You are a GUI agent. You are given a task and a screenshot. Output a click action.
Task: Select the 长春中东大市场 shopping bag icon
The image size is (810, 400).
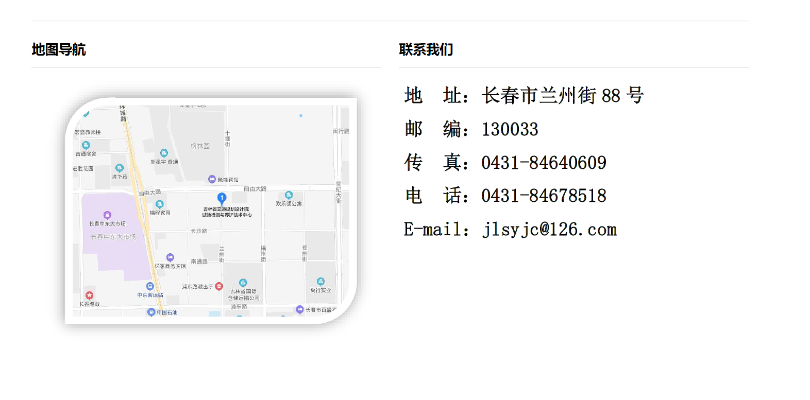tap(107, 215)
